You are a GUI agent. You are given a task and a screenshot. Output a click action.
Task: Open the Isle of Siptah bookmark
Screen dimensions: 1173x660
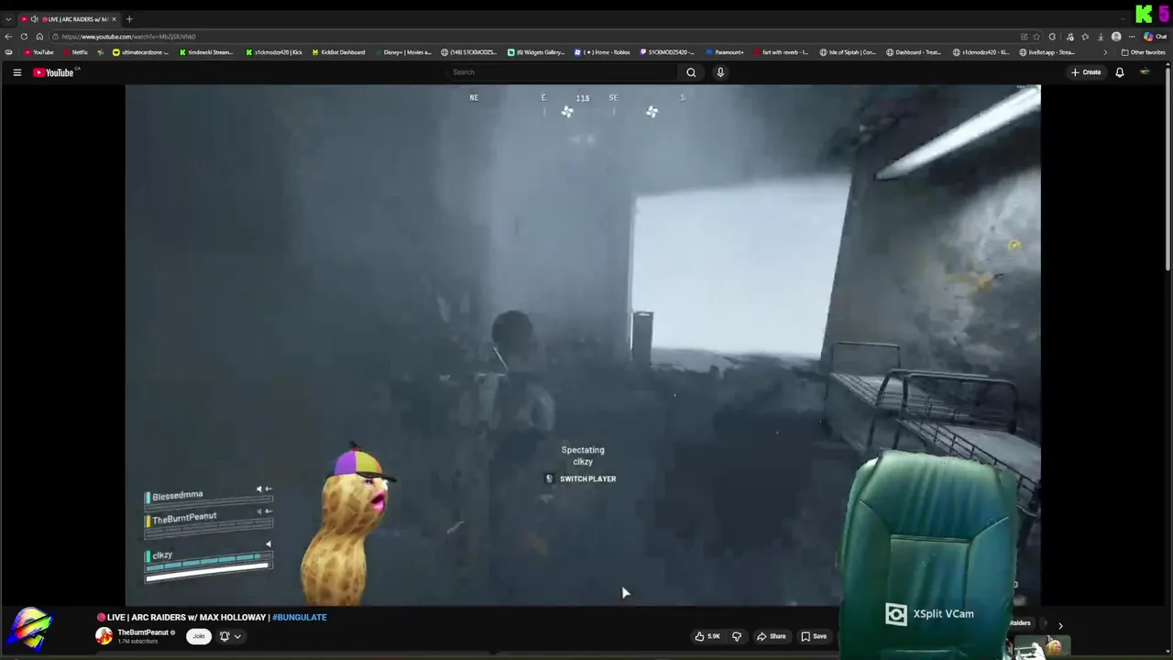[x=848, y=52]
